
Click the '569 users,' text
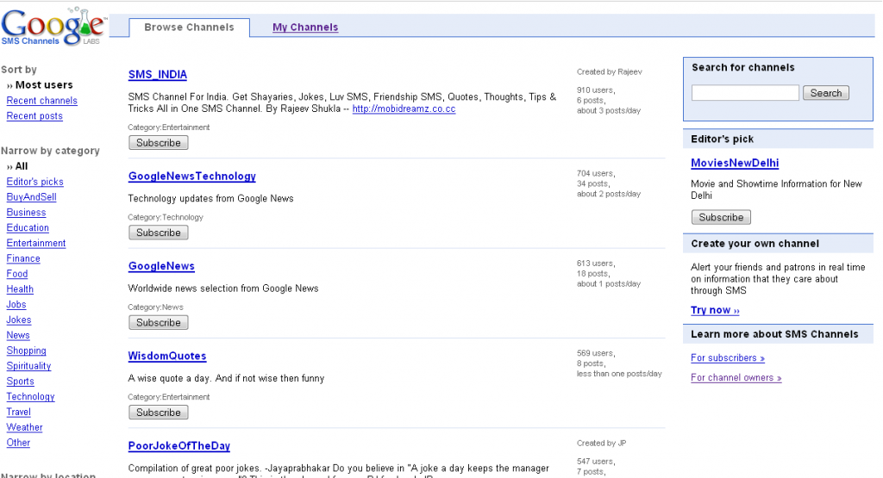coord(596,353)
